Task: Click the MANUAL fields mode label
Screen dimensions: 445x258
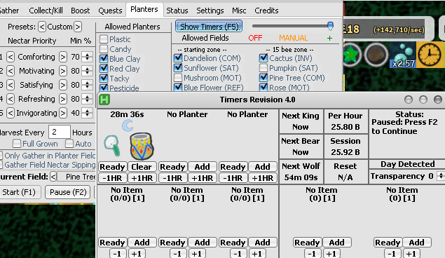Action: (293, 38)
